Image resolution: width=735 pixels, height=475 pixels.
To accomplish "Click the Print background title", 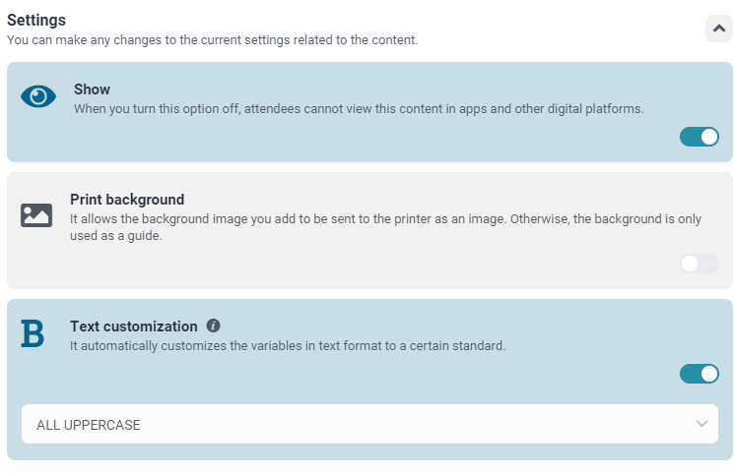I will [127, 200].
